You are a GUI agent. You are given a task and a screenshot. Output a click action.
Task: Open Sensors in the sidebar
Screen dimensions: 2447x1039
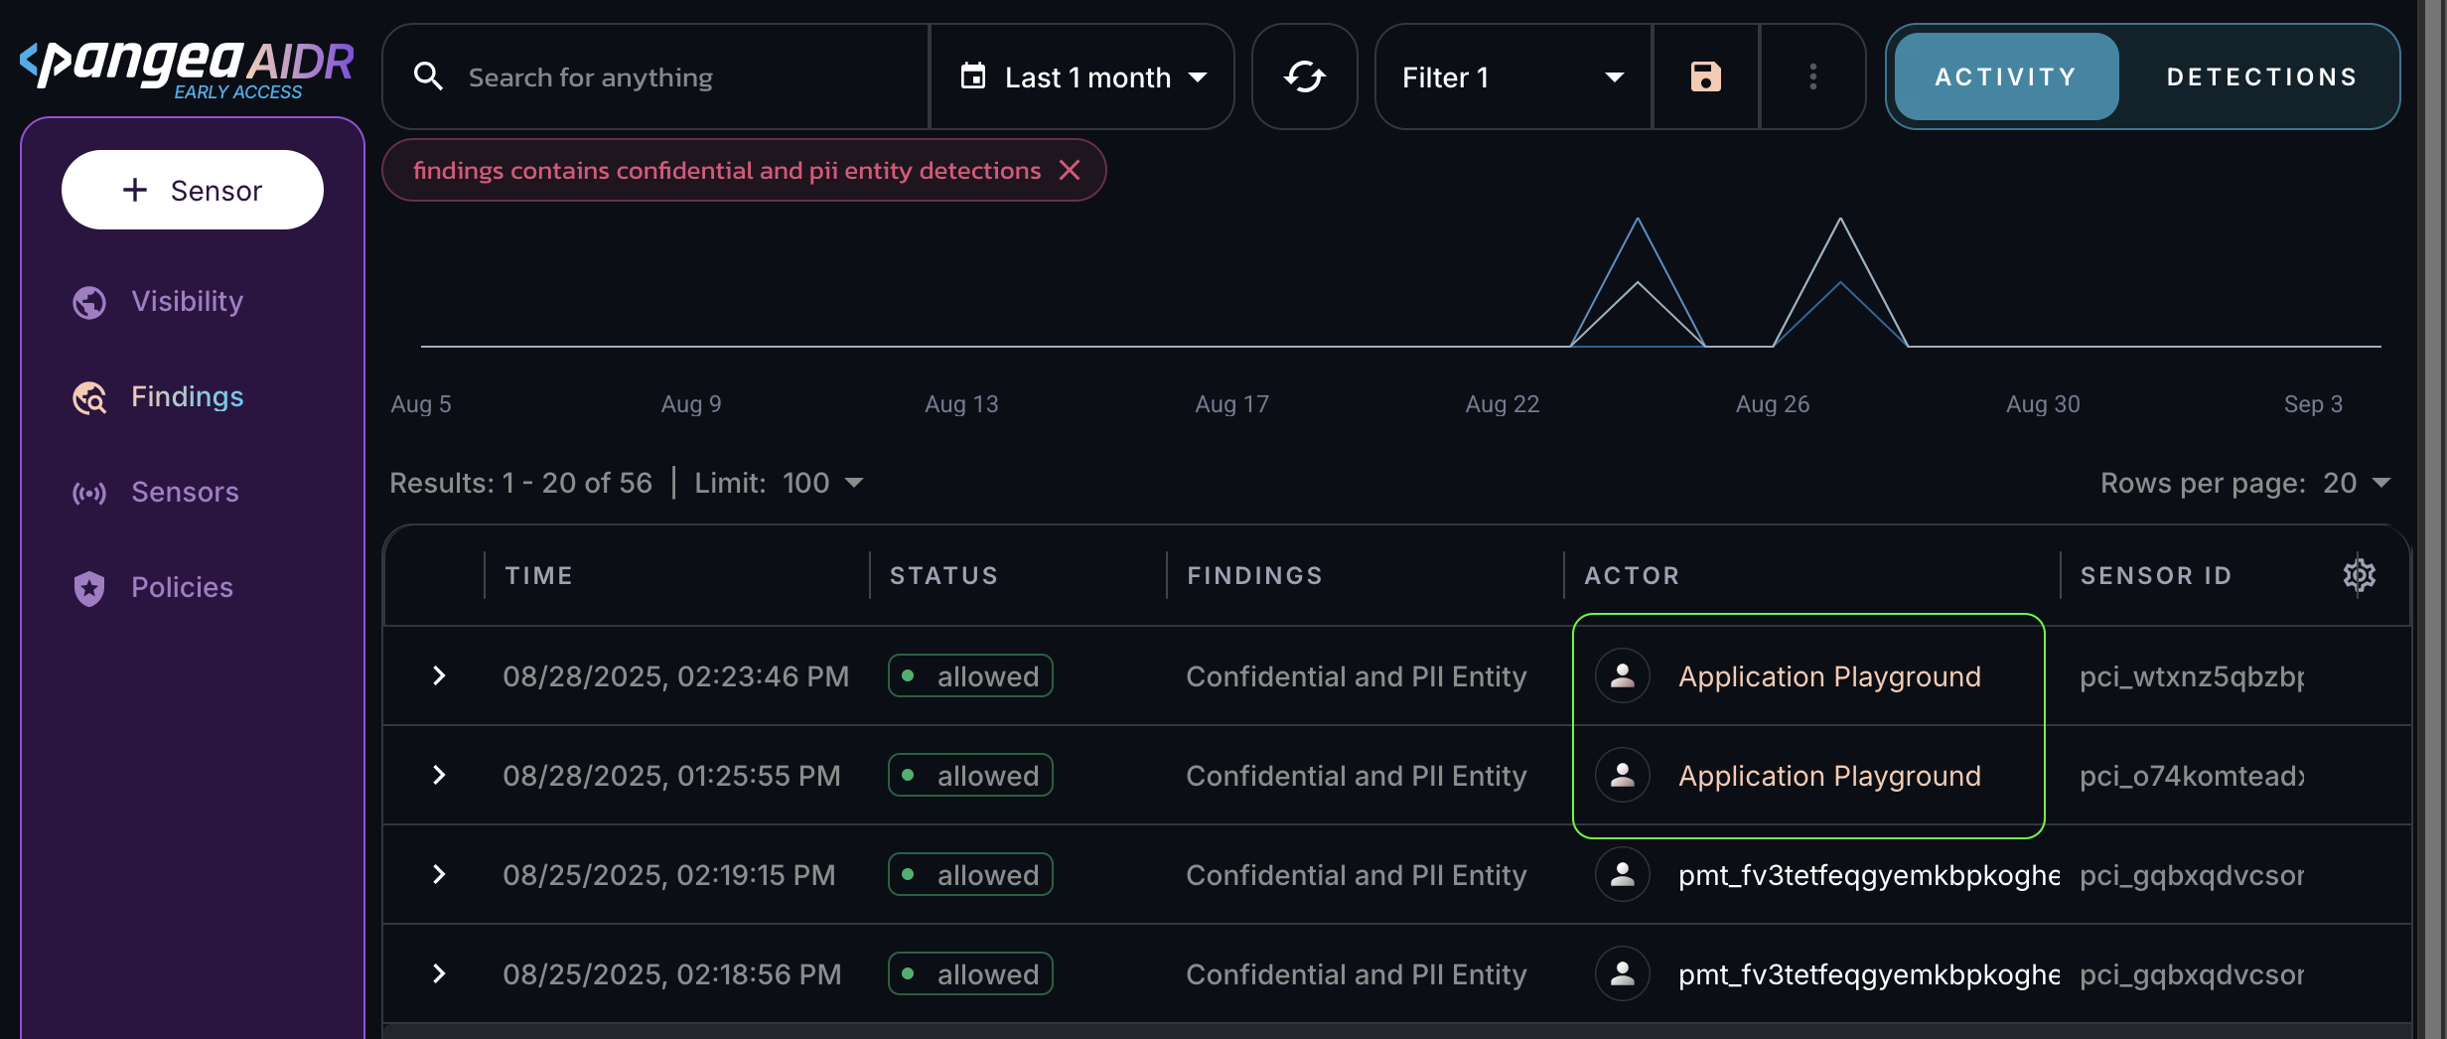click(x=185, y=493)
